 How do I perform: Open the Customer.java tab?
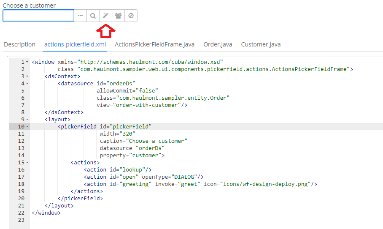[261, 44]
